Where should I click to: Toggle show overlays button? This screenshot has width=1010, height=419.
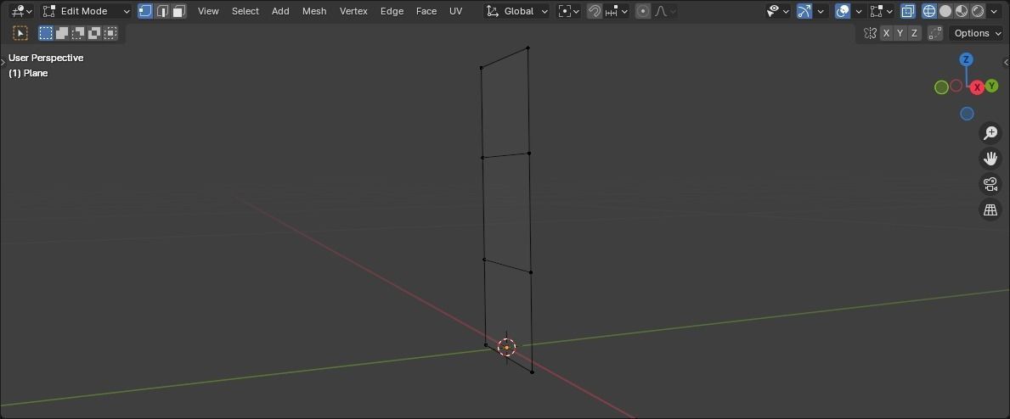pyautogui.click(x=842, y=11)
